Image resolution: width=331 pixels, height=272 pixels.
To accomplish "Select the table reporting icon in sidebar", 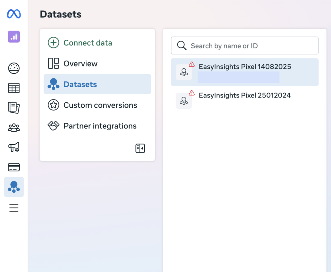I will click(x=14, y=88).
